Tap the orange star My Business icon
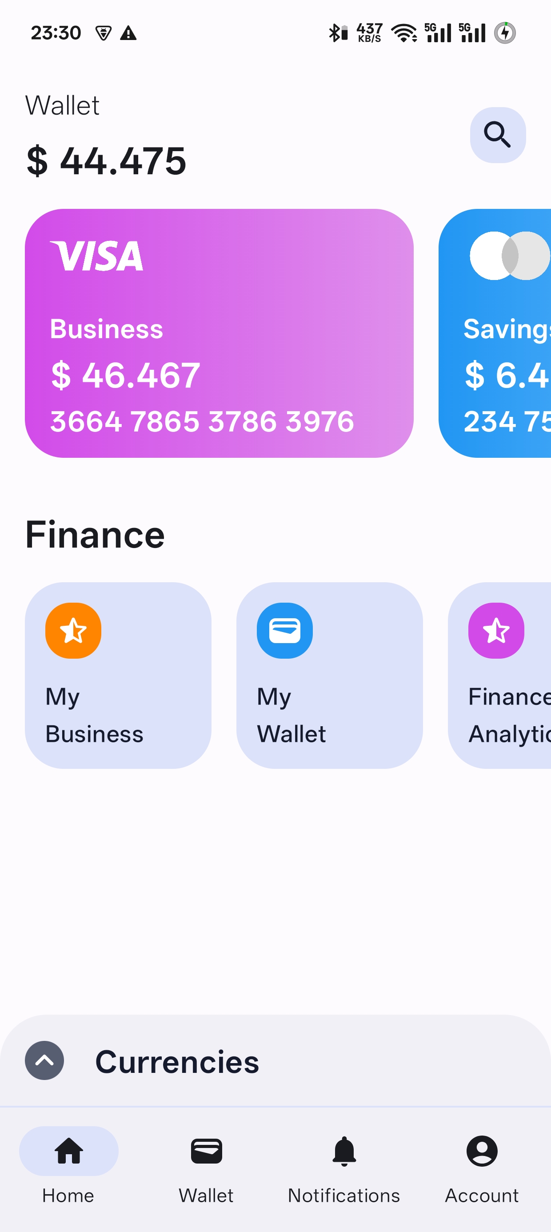551x1232 pixels. pyautogui.click(x=73, y=630)
